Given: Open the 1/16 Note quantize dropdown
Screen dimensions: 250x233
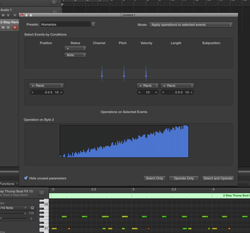Looking at the screenshot, I should tap(14, 208).
